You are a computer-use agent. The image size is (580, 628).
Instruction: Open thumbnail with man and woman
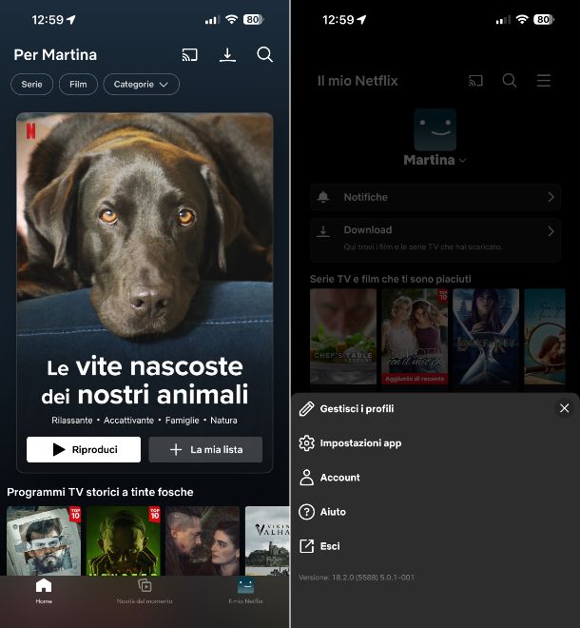pyautogui.click(x=203, y=540)
